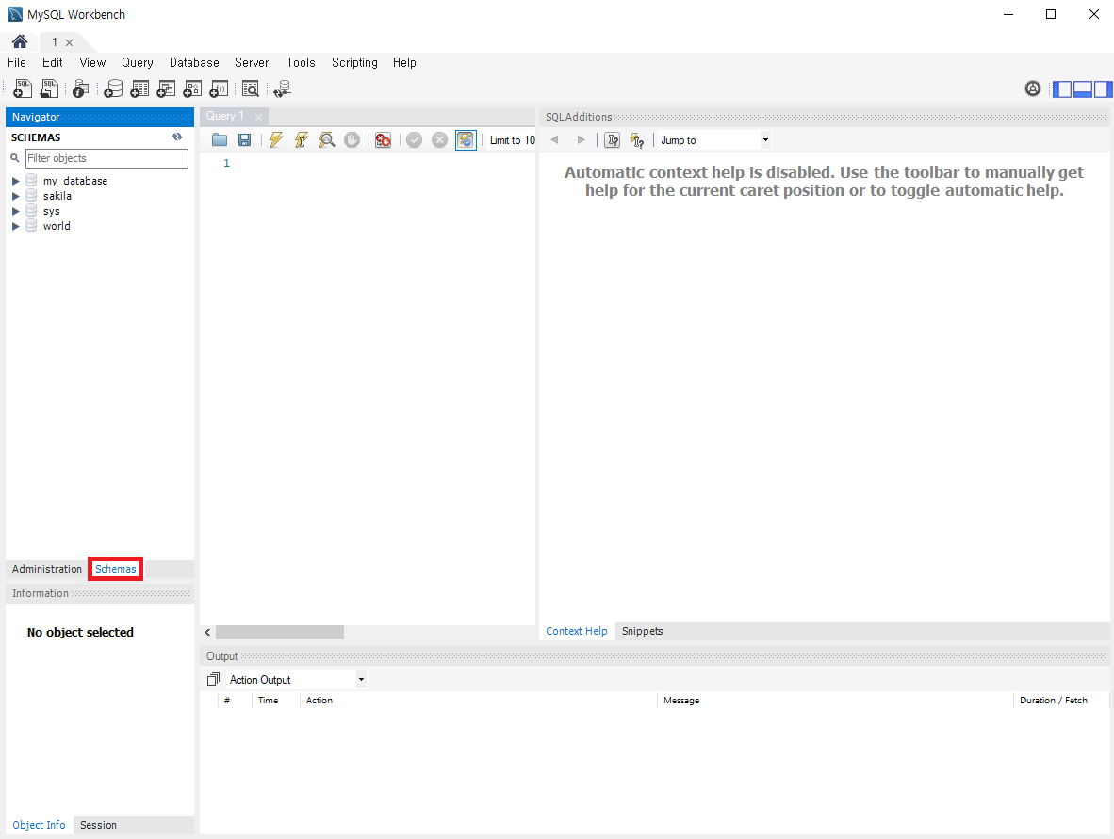Screen dimensions: 1114x839
Task: Open a script file in query editor
Action: coord(220,139)
